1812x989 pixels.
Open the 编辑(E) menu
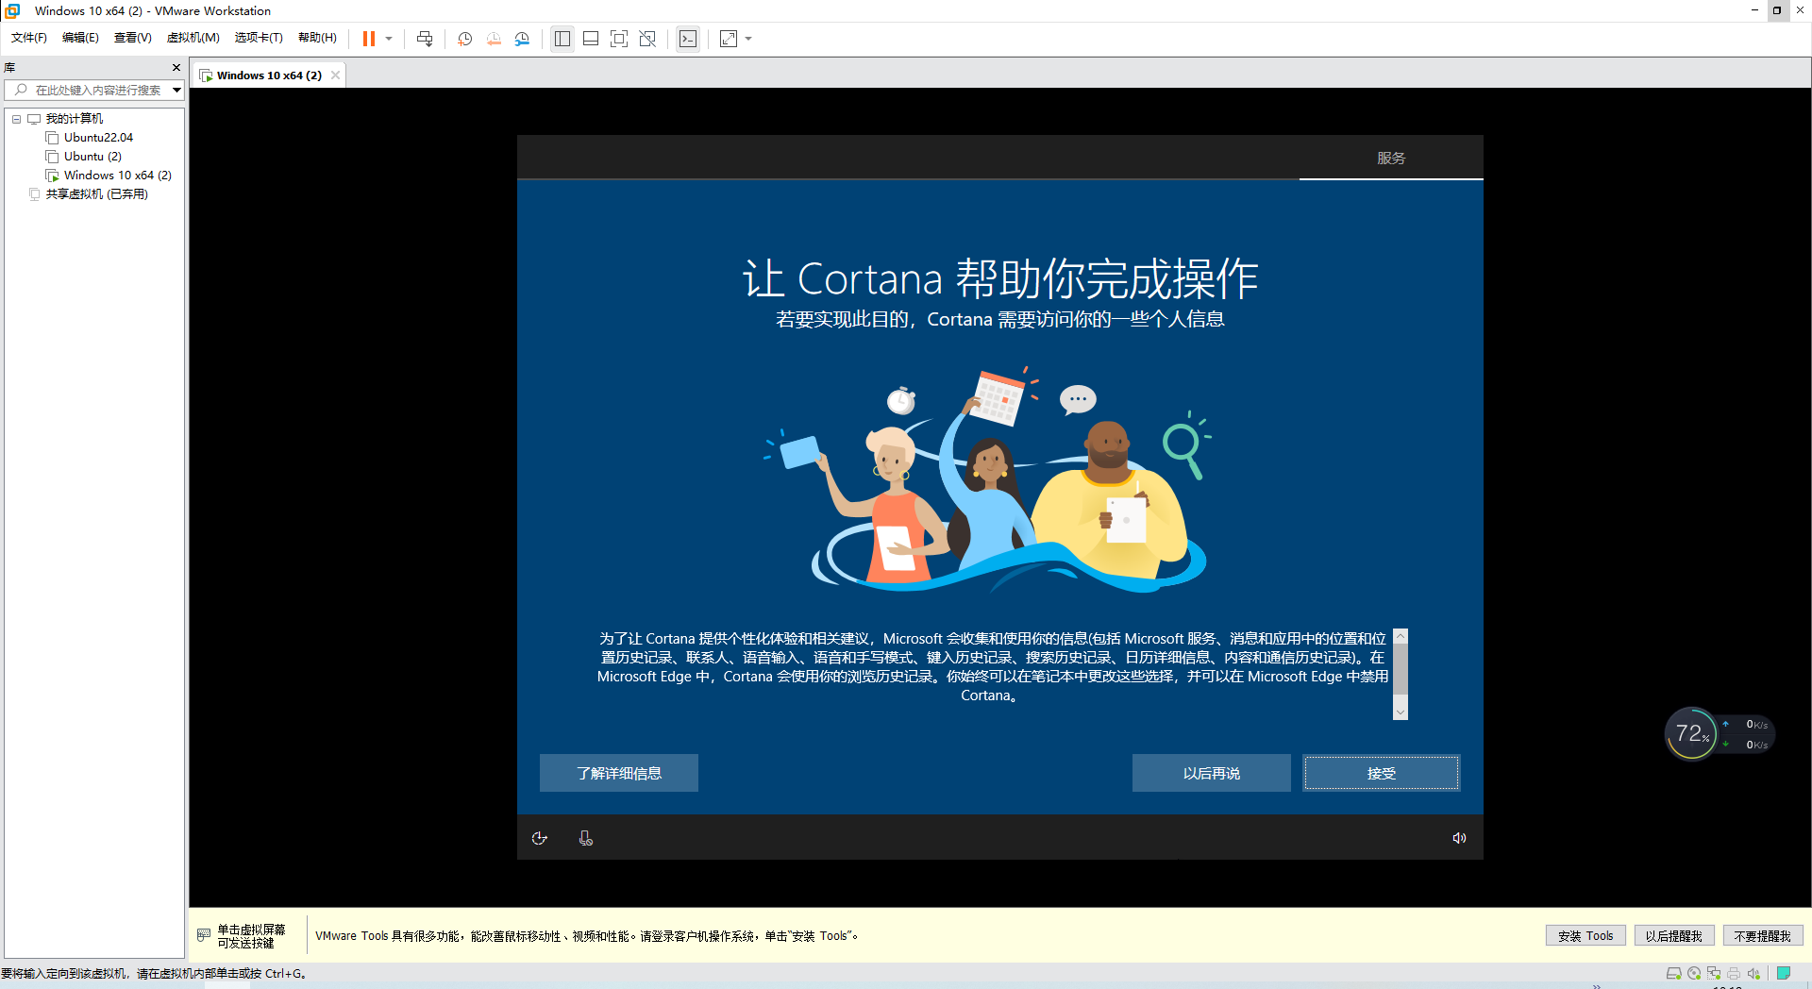pos(80,38)
